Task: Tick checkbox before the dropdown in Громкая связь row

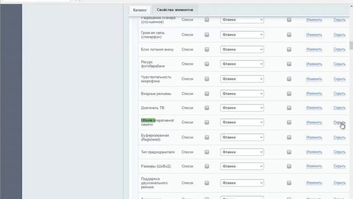Action: [207, 35]
